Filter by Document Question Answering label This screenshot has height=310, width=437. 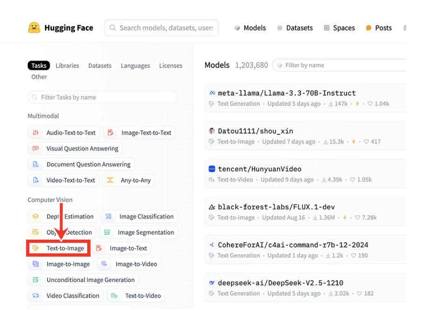pos(89,164)
